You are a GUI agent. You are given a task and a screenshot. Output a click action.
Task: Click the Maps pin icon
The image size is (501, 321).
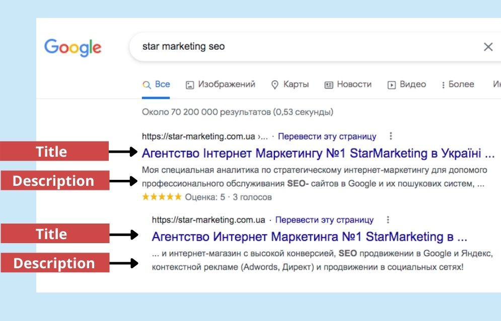click(275, 85)
